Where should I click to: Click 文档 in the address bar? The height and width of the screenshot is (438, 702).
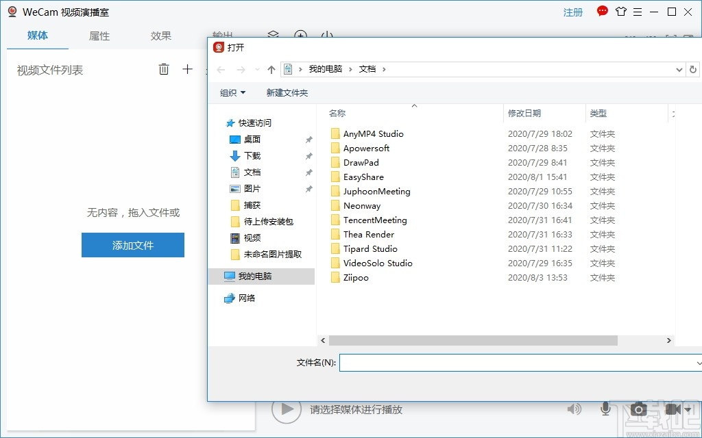pos(367,69)
